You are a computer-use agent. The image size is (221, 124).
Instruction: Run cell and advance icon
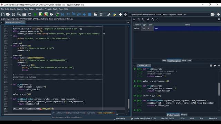coord(46,14)
